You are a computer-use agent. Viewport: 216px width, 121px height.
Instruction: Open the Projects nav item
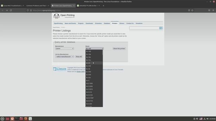tap(81, 24)
